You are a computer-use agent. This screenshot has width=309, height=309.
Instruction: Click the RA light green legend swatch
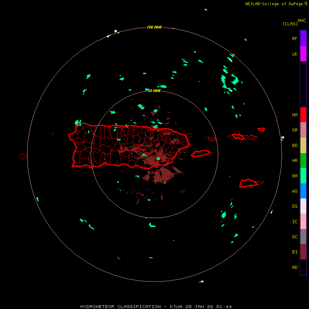coord(303,176)
